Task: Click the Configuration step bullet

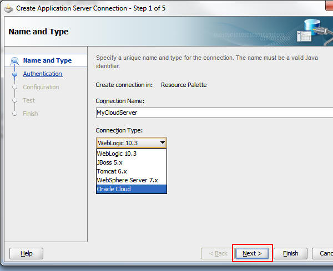Action: pos(14,87)
